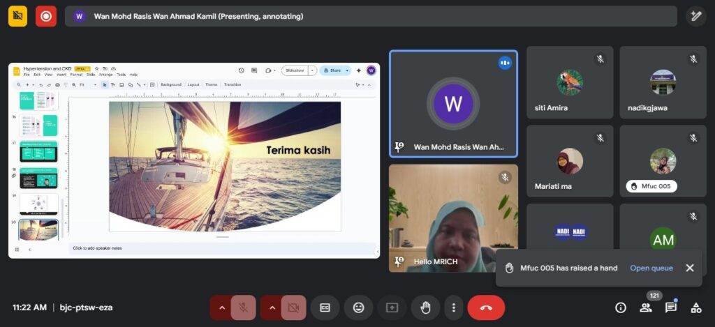Viewport: 715px width, 327px height.
Task: Unmute the microphone
Action: pos(244,307)
